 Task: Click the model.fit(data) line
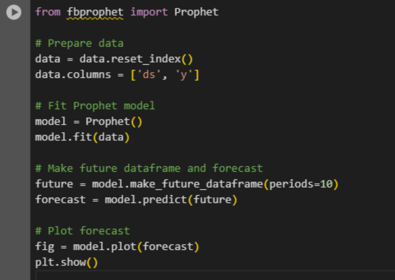(82, 137)
